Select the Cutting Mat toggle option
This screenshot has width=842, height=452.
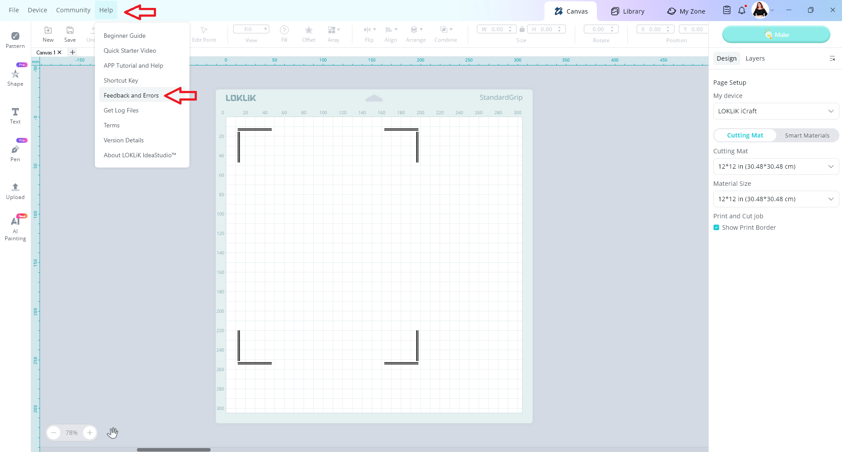(x=745, y=135)
